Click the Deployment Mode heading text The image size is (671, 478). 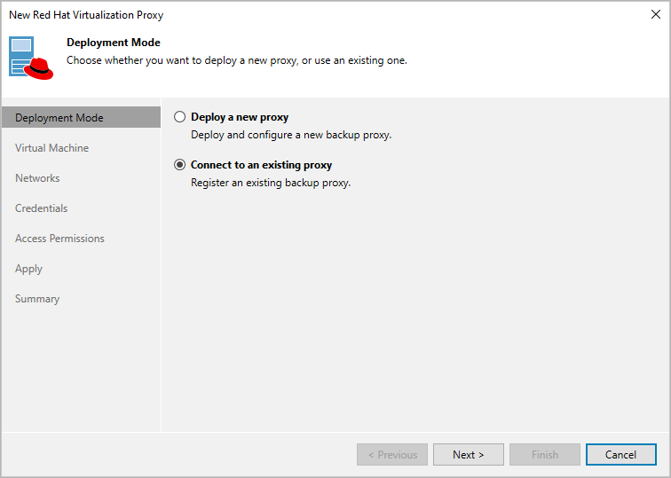tap(114, 43)
